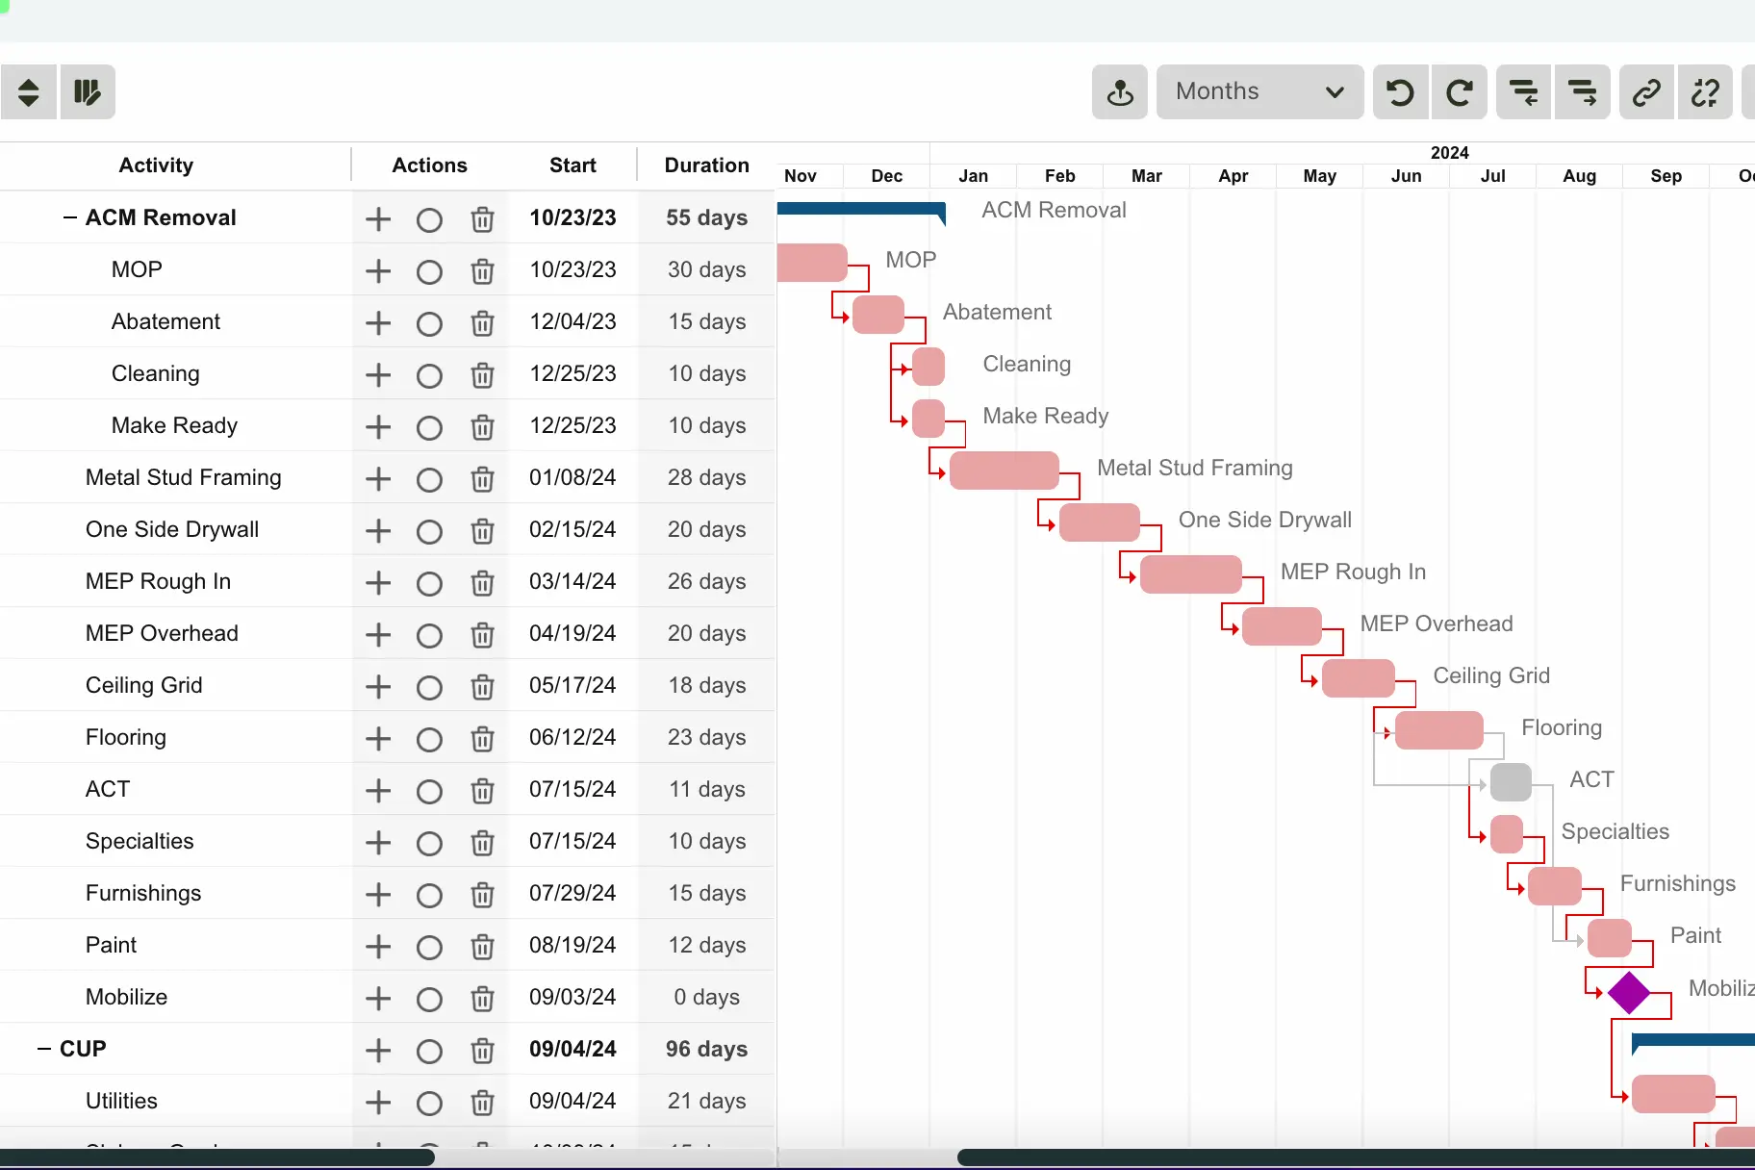Toggle the circle status for Utilities

click(x=428, y=1104)
